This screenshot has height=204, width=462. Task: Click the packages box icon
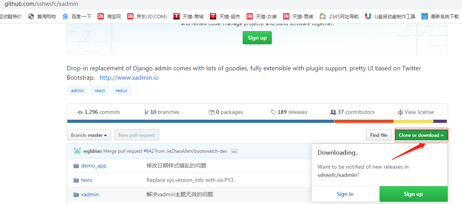[x=211, y=112]
